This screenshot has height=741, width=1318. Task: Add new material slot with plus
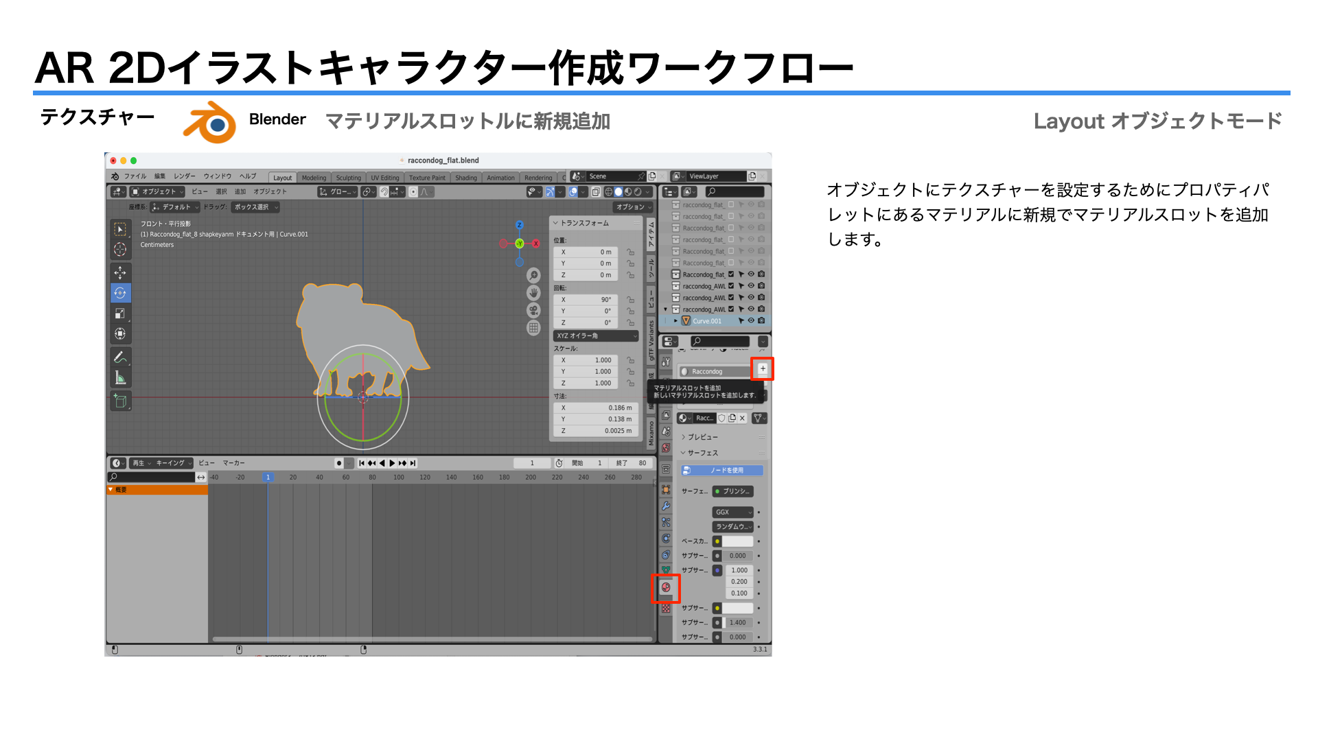[763, 369]
